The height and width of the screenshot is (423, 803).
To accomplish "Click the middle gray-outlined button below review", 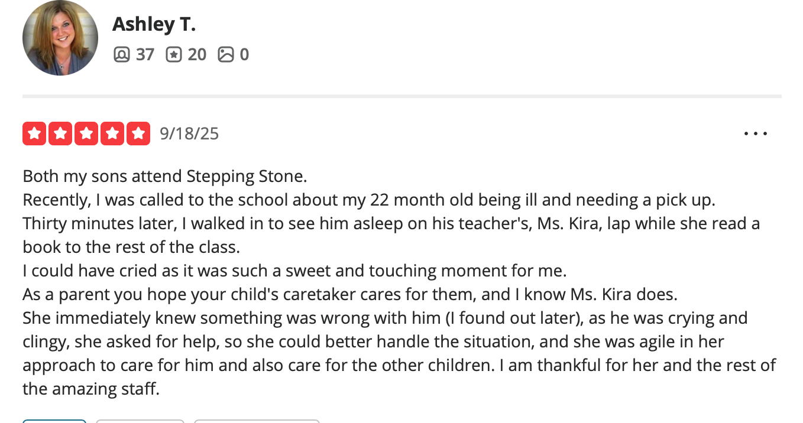I will (140, 421).
